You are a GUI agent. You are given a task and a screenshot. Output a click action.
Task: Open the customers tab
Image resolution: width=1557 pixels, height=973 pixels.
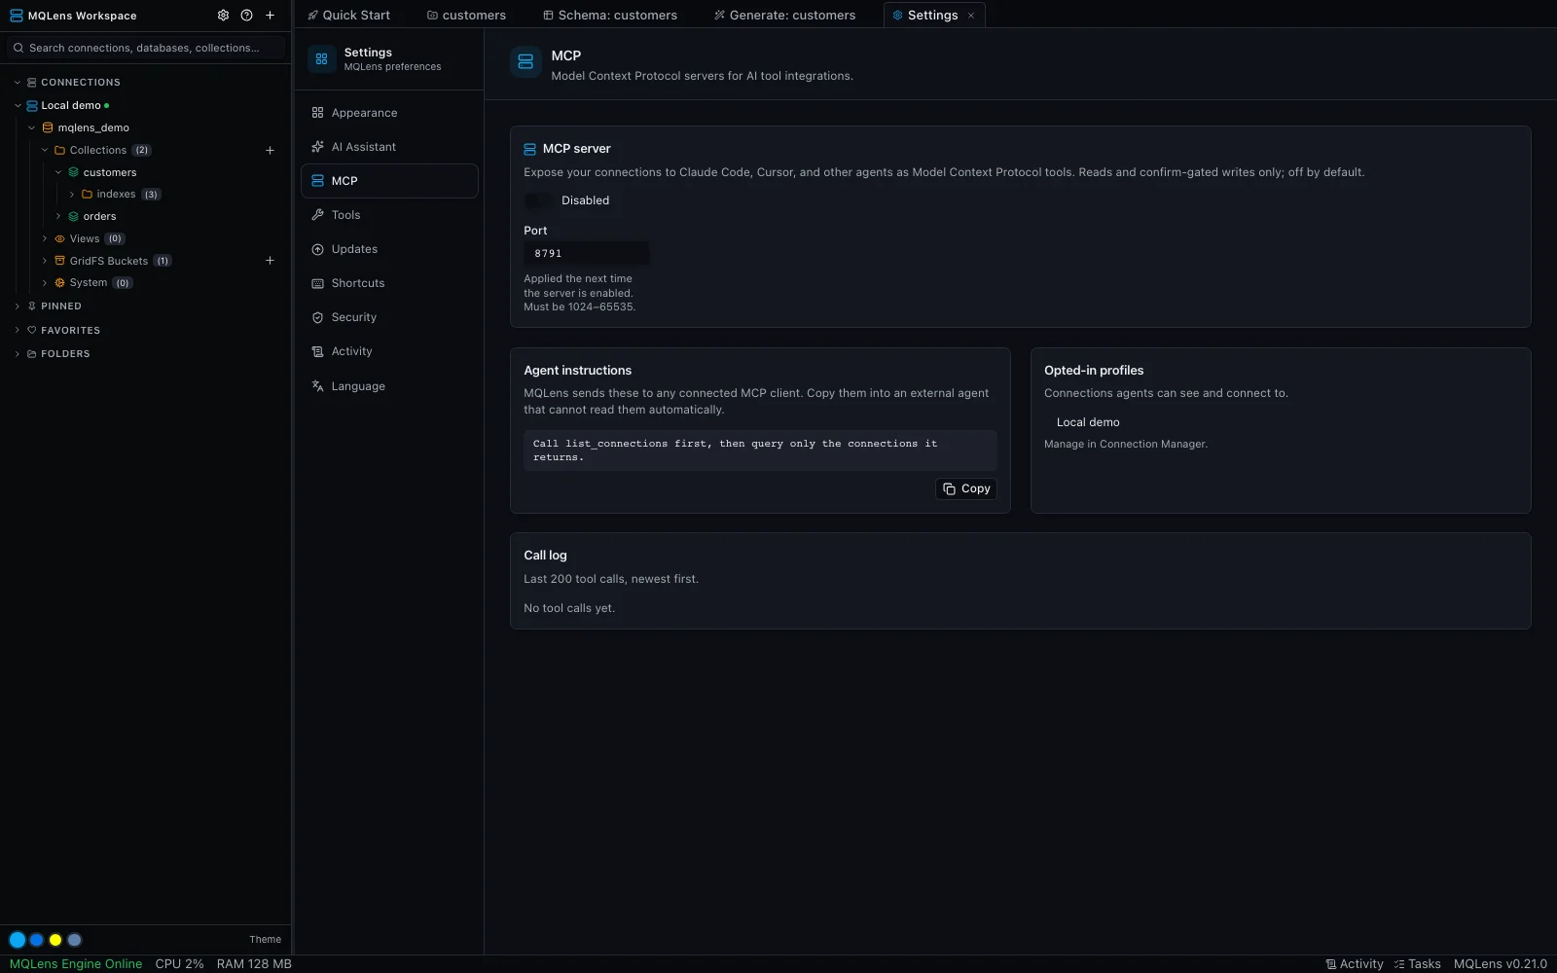click(x=466, y=15)
